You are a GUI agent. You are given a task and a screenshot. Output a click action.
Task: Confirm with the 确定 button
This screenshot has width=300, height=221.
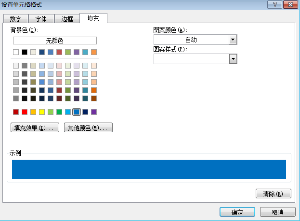(x=237, y=212)
